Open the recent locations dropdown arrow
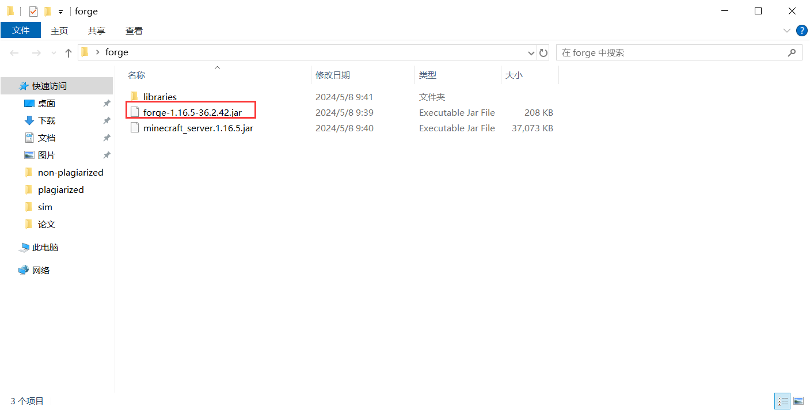810x410 pixels. click(54, 52)
